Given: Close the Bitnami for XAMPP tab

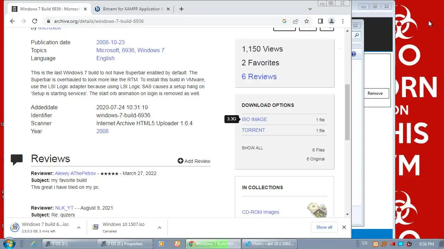Looking at the screenshot, I should [168, 9].
